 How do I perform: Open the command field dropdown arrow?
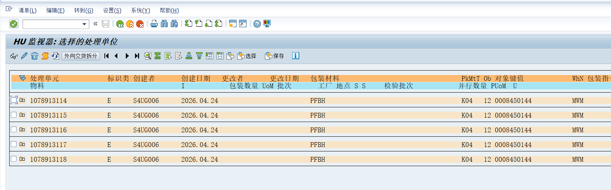point(84,24)
